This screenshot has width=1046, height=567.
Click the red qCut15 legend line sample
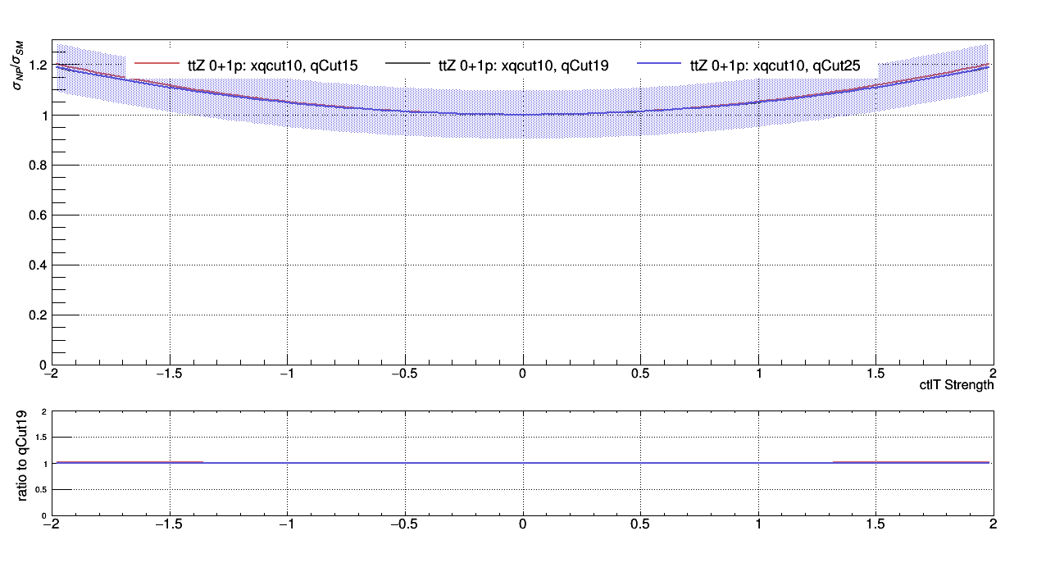tap(157, 63)
